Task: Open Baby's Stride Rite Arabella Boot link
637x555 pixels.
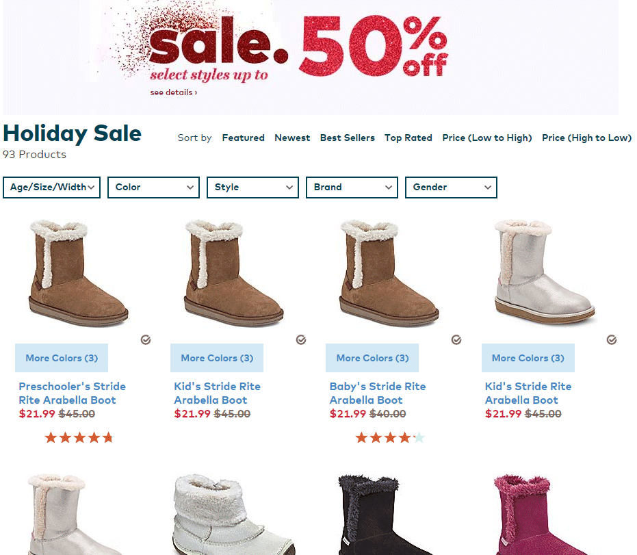Action: tap(378, 393)
